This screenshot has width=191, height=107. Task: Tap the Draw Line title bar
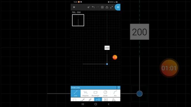coord(94,87)
